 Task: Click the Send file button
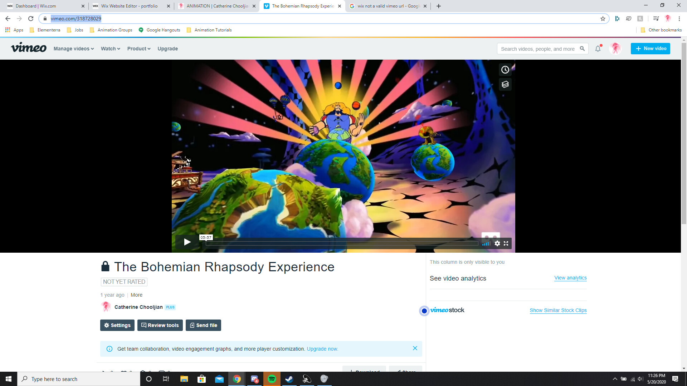click(203, 325)
